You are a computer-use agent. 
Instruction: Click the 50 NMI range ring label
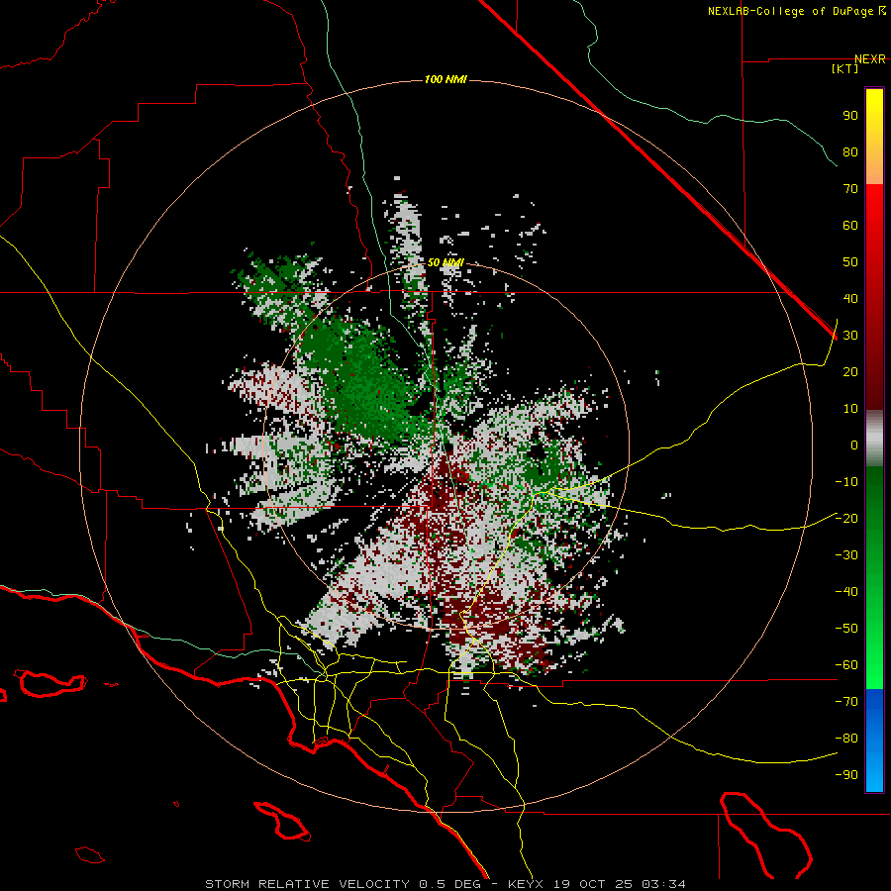coord(445,262)
